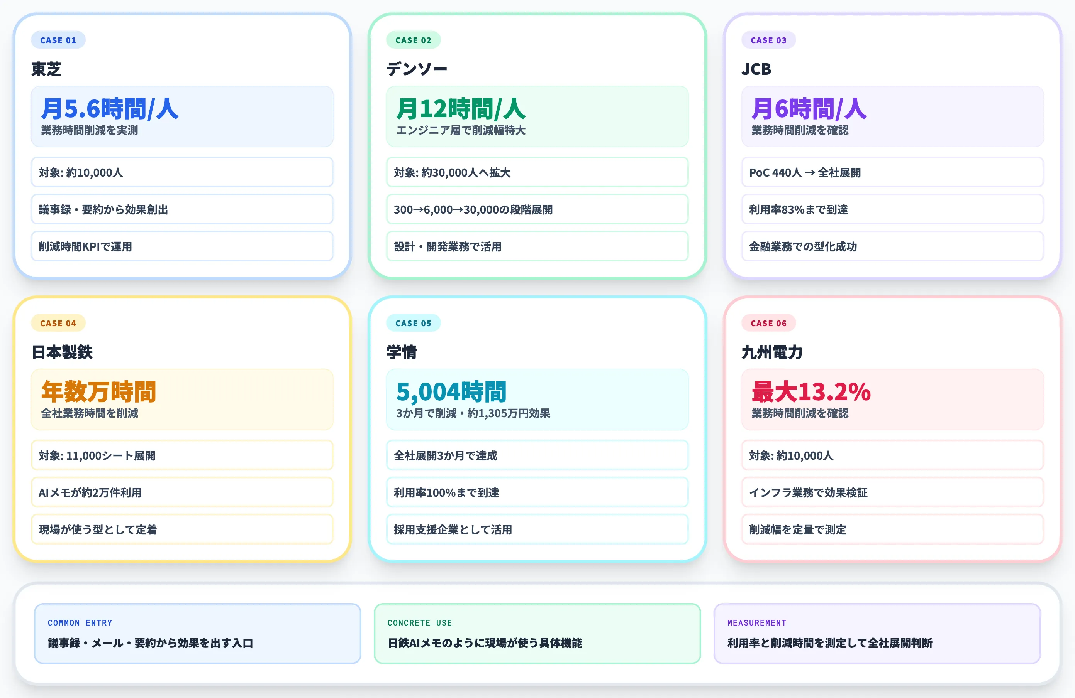Click 対象: 11,000シート展開 row
This screenshot has width=1075, height=698.
click(x=182, y=455)
